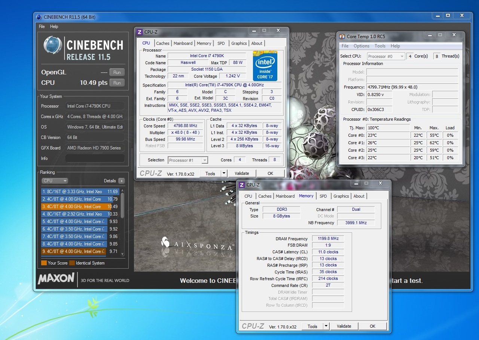Image resolution: width=479 pixels, height=340 pixels.
Task: Select ranking row 2 score 10.79
Action: (80, 199)
